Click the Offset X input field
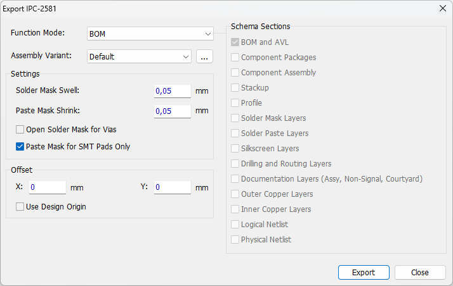 (48, 187)
